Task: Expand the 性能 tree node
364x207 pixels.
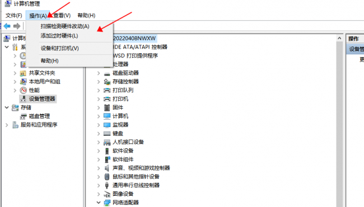Action: click(15, 91)
